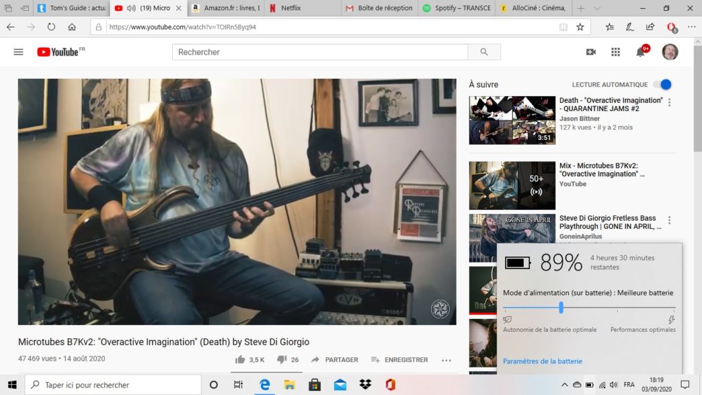This screenshot has height=395, width=702.
Task: Open options for Steve Di Giorgio Fretless video
Action: 669,220
